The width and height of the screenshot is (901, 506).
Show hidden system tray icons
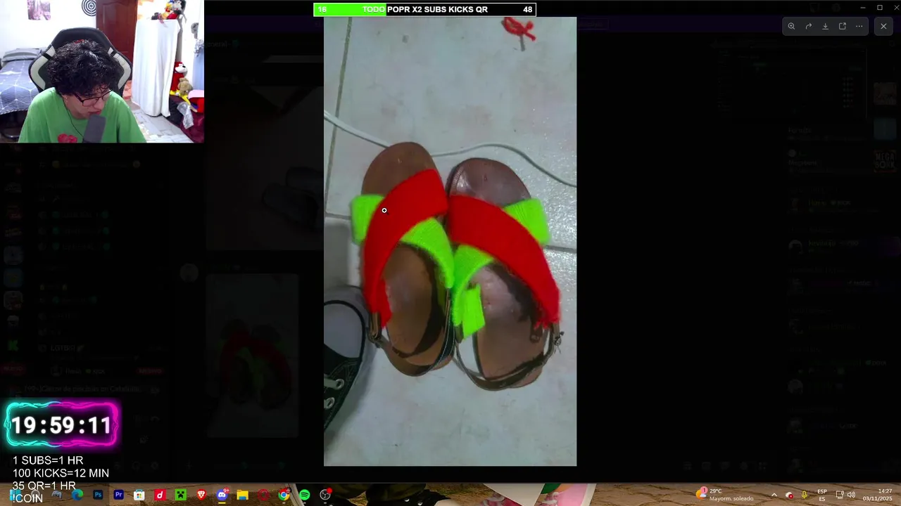click(774, 495)
